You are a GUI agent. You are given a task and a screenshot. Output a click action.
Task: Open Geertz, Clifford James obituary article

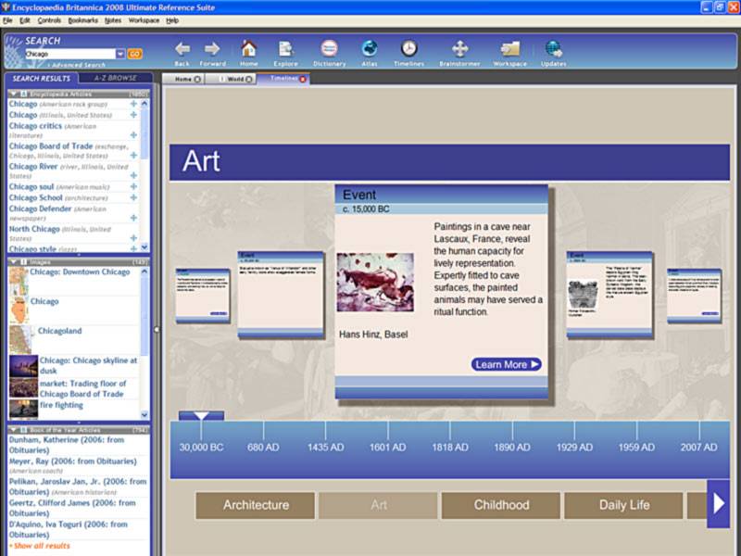click(72, 508)
